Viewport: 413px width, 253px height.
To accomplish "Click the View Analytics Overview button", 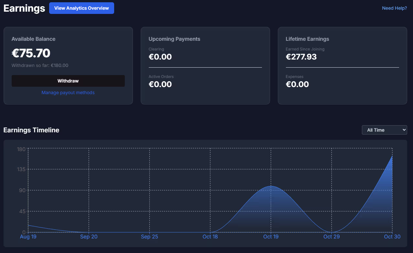I will click(x=82, y=8).
